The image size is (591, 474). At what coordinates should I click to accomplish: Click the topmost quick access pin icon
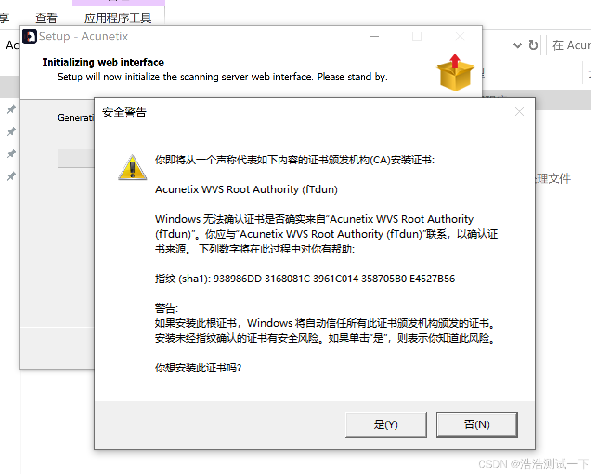click(x=11, y=109)
